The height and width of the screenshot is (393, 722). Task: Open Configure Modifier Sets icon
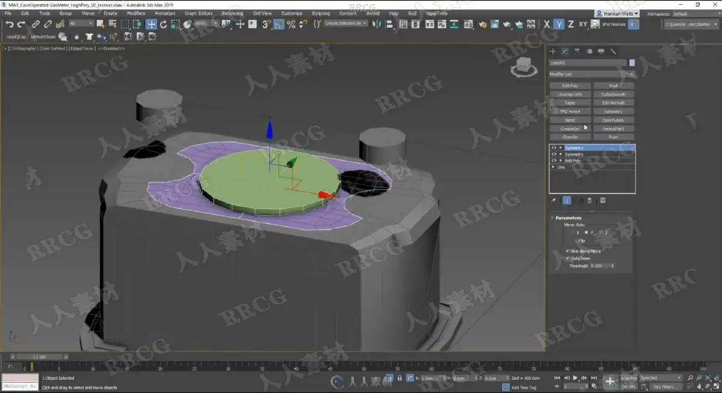603,201
